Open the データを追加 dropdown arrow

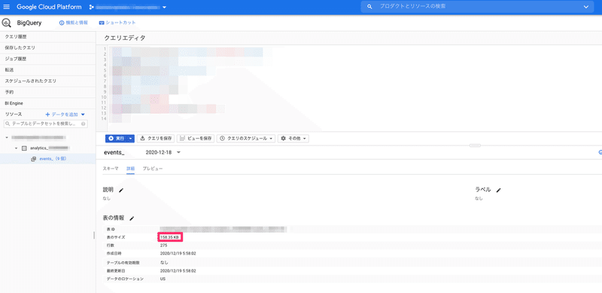(83, 114)
